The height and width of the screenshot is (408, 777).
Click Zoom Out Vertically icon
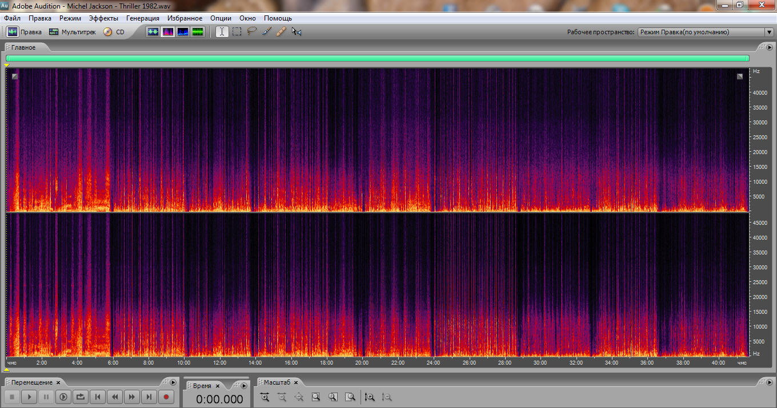387,397
